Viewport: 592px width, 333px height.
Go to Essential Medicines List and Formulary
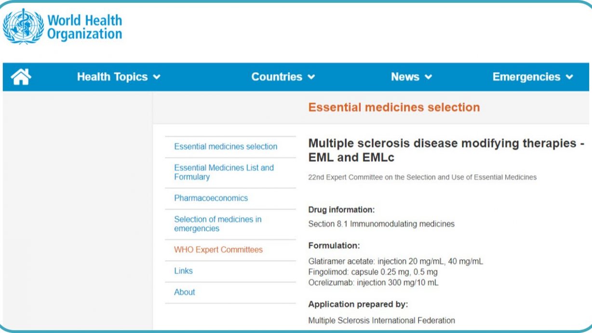pyautogui.click(x=224, y=172)
